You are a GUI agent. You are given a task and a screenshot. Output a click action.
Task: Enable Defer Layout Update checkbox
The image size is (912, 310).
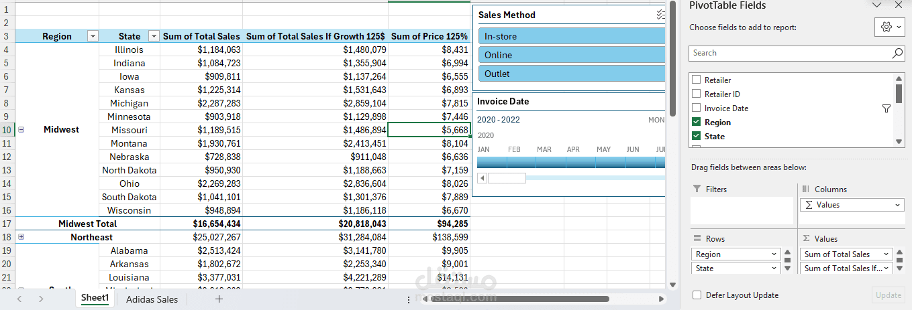pyautogui.click(x=697, y=295)
